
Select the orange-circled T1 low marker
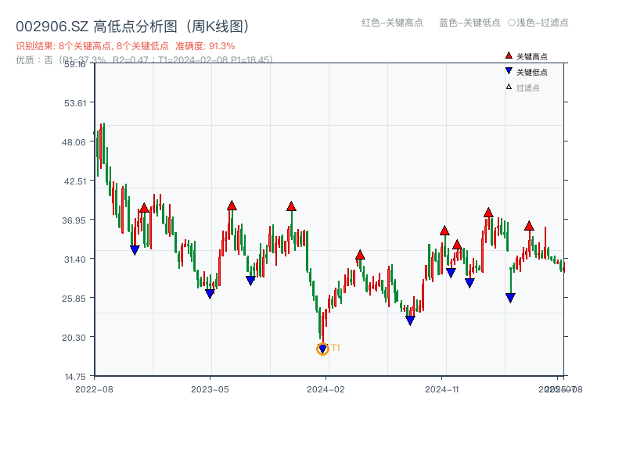tap(322, 349)
